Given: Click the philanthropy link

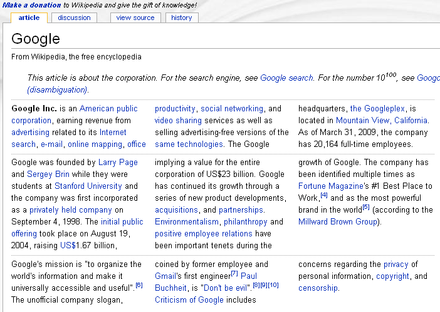Looking at the screenshot, I should [x=246, y=222].
